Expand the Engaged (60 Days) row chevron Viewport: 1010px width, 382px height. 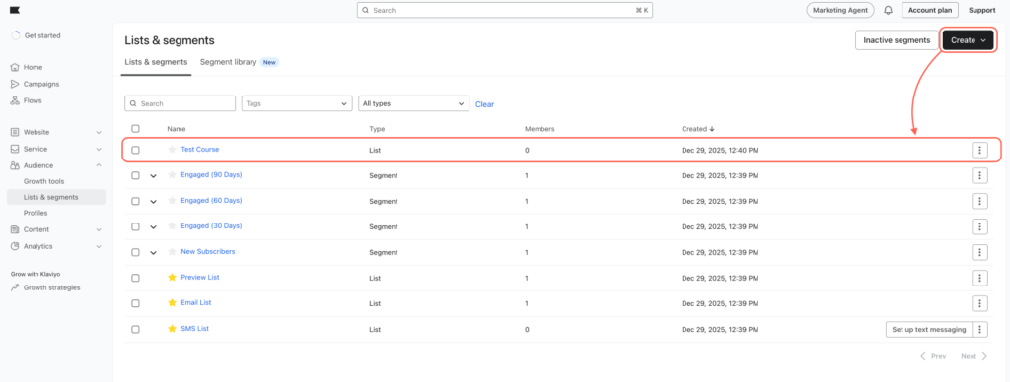coord(153,201)
